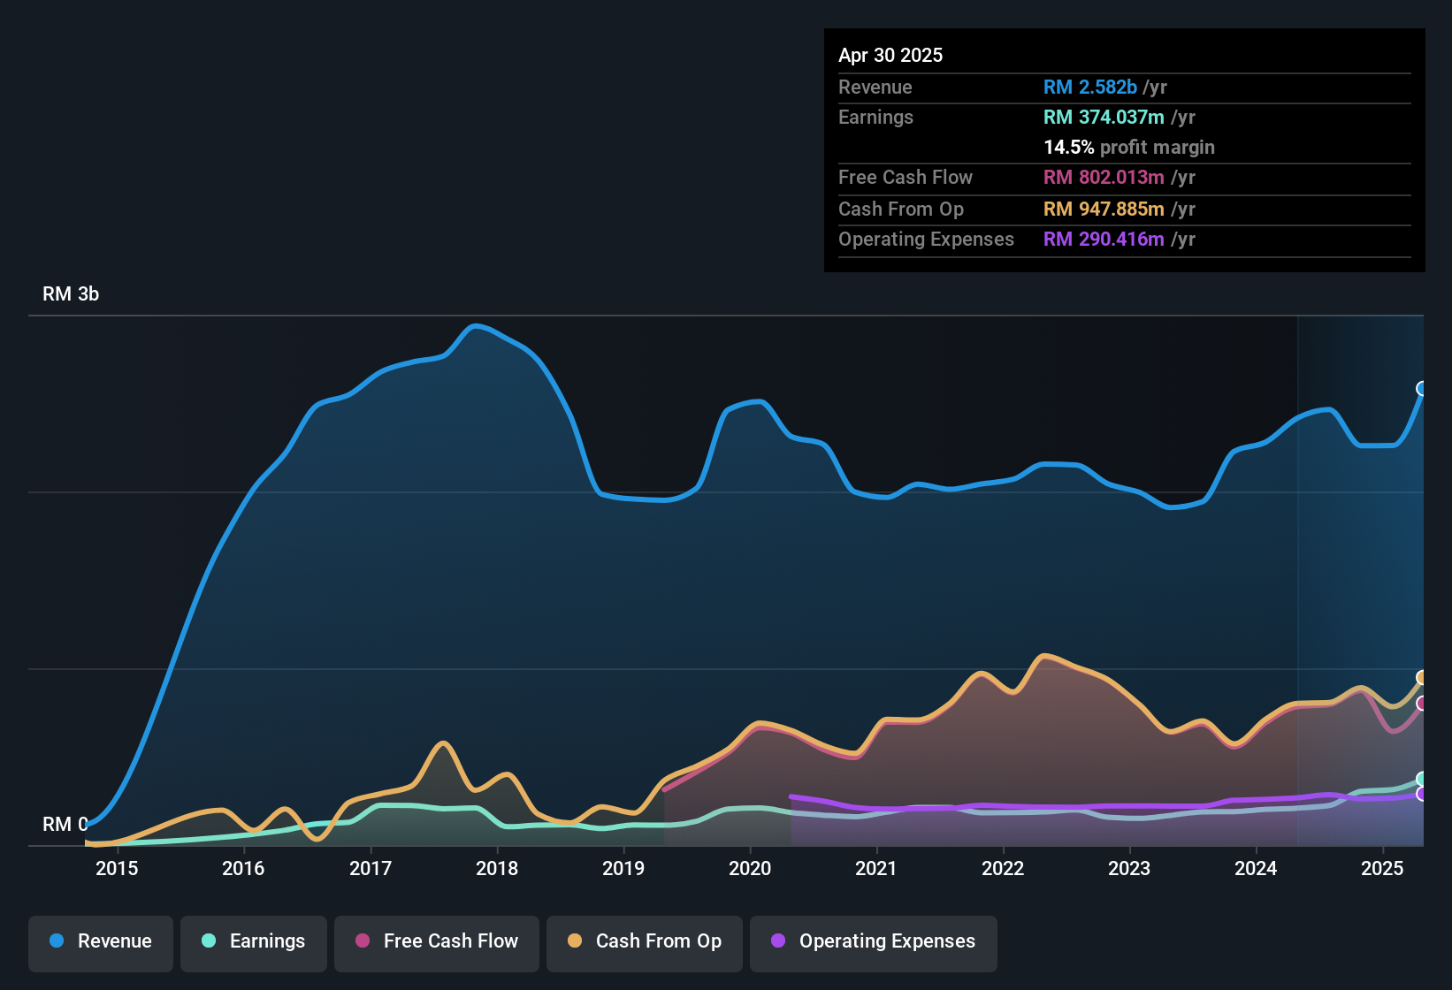Select the 2018 x-axis year label

tap(497, 869)
